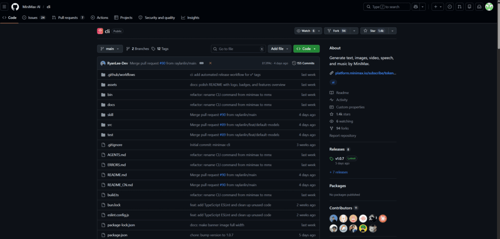View the 12 Tags link
This screenshot has height=239, width=500.
point(160,49)
